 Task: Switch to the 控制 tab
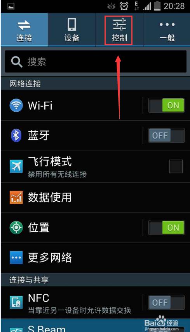(x=119, y=30)
